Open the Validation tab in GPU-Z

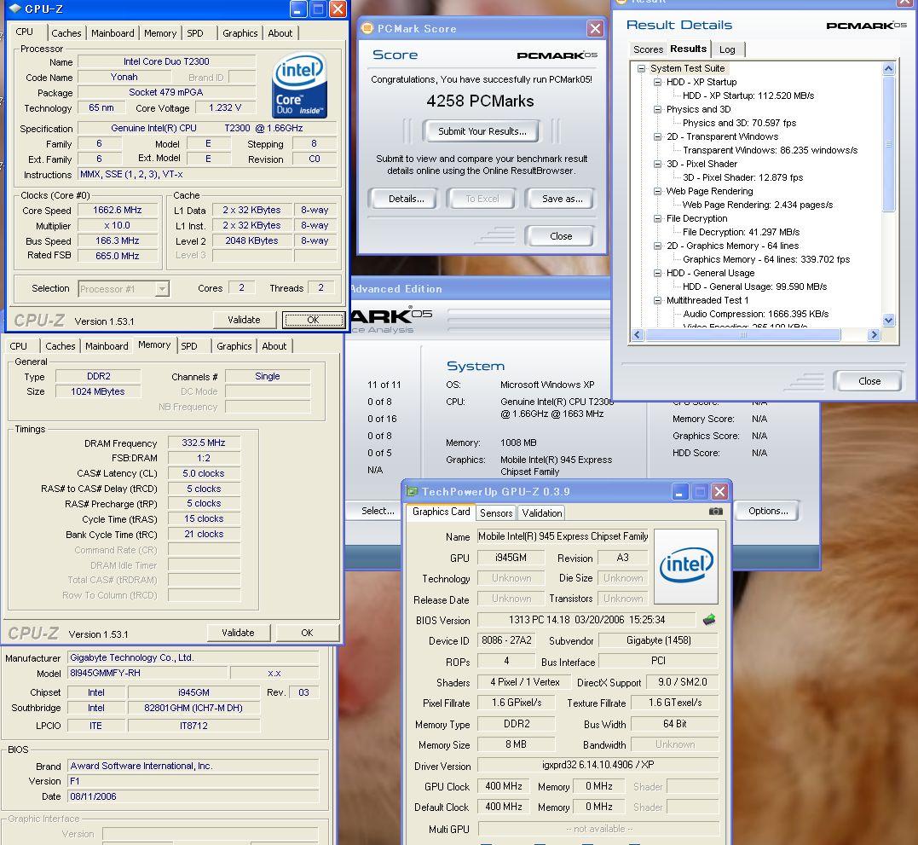pyautogui.click(x=541, y=513)
